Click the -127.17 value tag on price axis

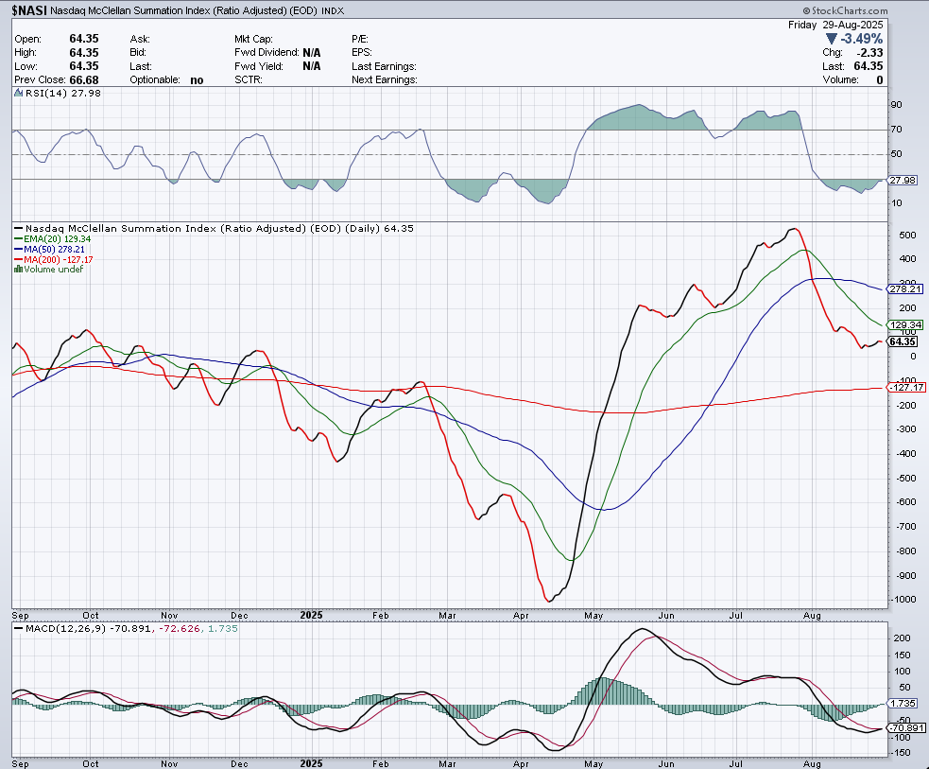(906, 387)
